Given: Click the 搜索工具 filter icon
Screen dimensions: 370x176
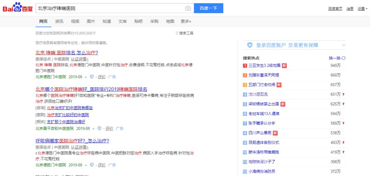Looking at the screenshot, I should tap(177, 33).
